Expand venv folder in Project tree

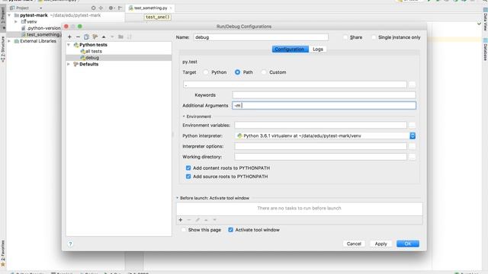pyautogui.click(x=16, y=22)
